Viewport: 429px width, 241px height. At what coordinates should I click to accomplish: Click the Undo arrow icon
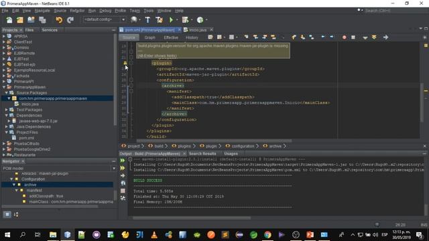pos(59,20)
